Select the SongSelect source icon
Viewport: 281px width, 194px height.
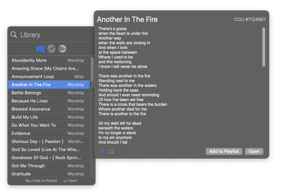pyautogui.click(x=51, y=49)
